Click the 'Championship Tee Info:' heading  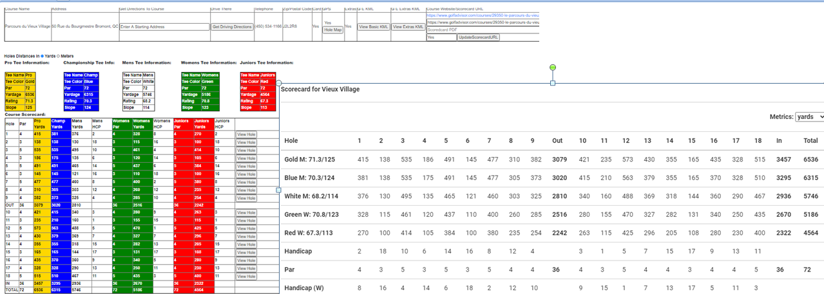click(89, 63)
